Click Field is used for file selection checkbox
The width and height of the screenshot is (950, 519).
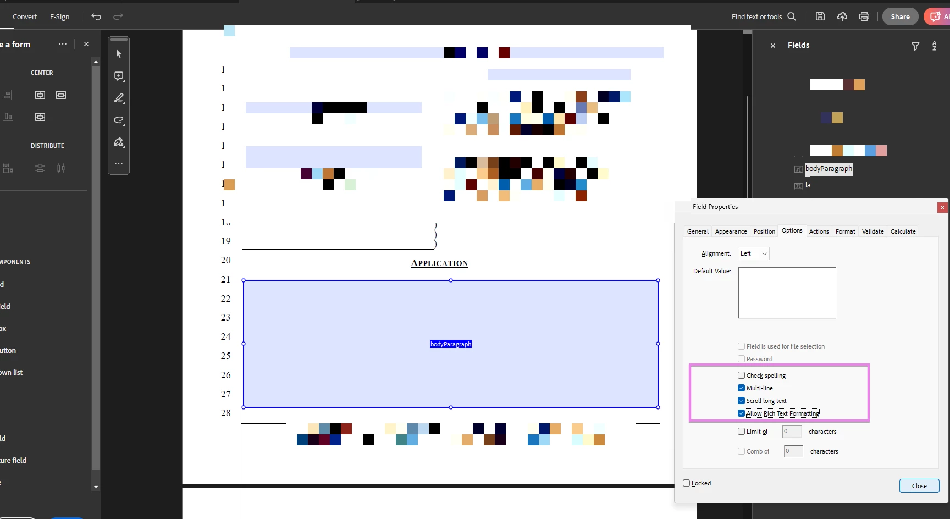(741, 346)
